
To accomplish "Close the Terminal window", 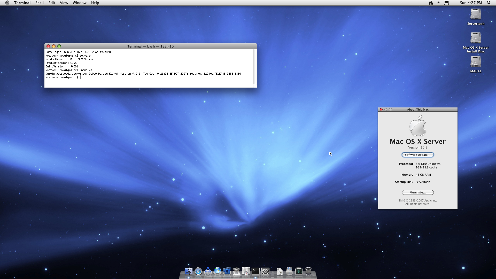I will 48,46.
